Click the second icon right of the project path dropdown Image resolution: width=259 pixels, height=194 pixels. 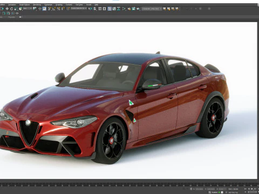pos(169,9)
